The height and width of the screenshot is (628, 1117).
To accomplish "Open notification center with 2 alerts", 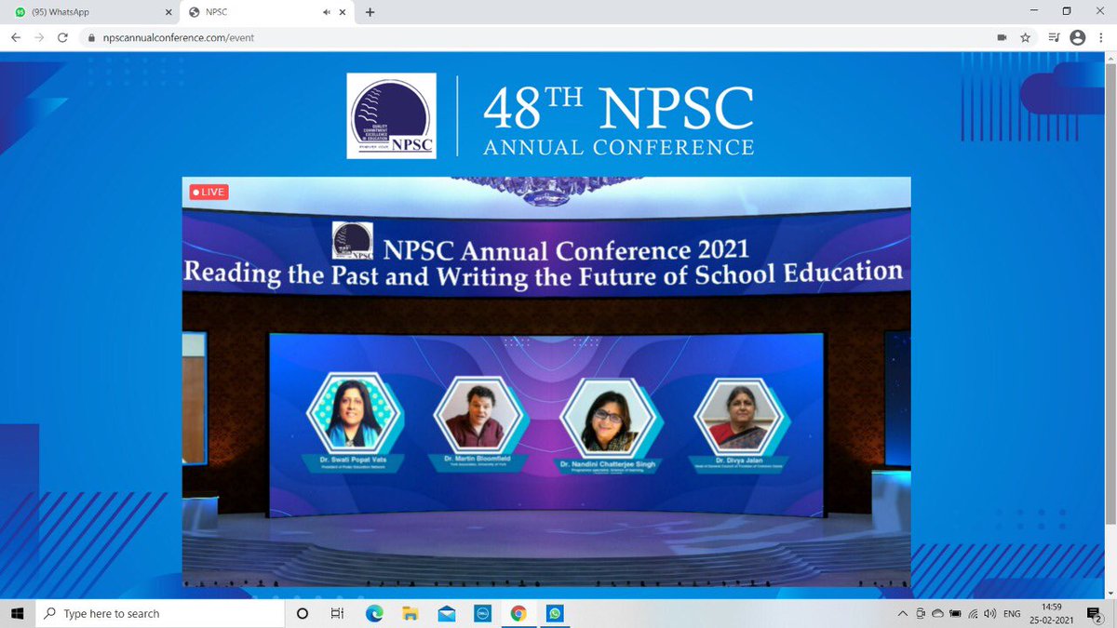I will (1095, 613).
